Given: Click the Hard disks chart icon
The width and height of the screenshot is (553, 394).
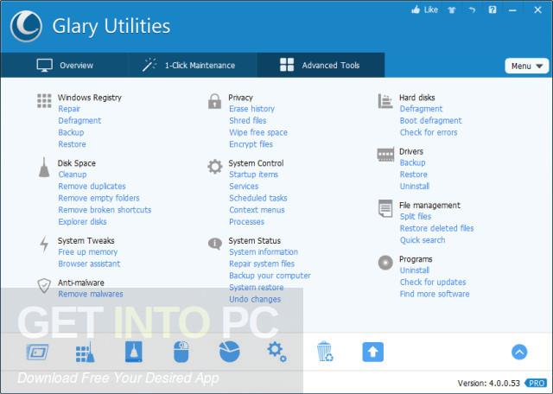Looking at the screenshot, I should pos(385,101).
